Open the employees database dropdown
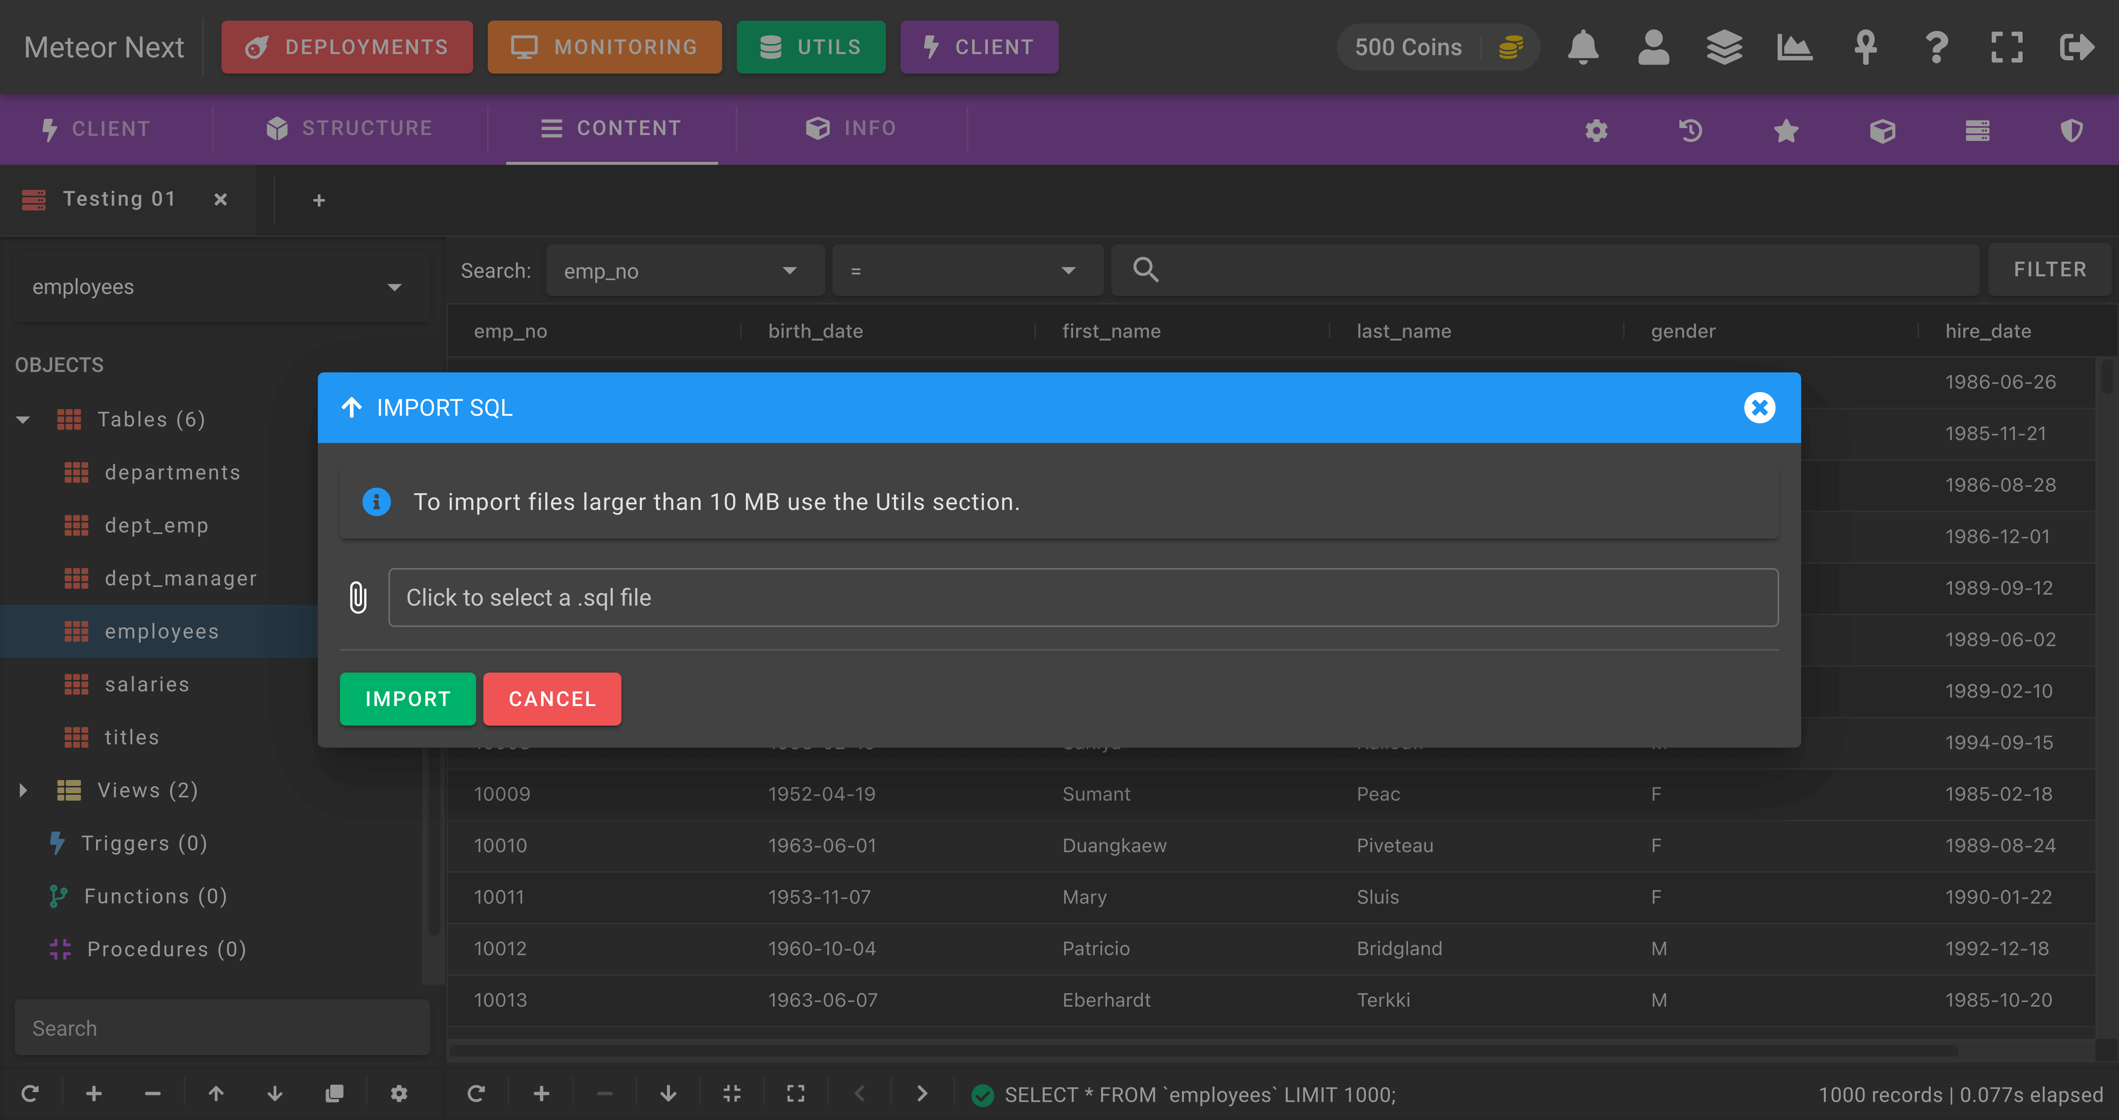 (222, 287)
